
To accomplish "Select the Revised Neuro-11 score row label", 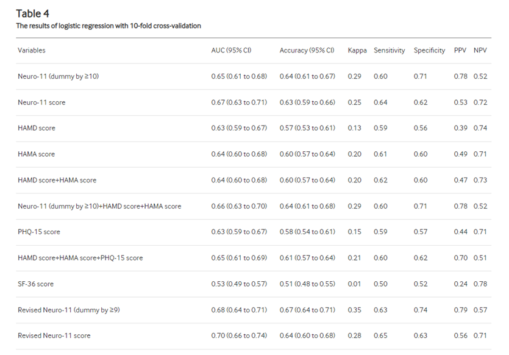I will coord(54,335).
